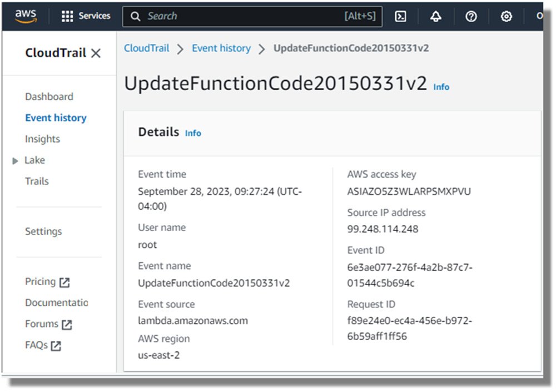Screen dimensions: 556x392
Task: Open the AWS home logo
Action: click(x=26, y=16)
